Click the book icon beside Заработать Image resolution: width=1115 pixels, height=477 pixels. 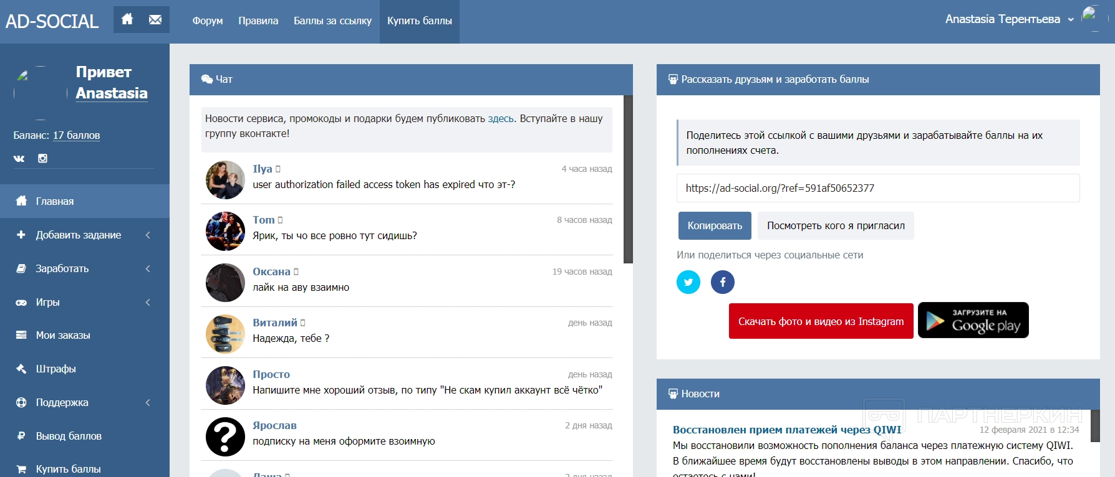(x=21, y=268)
